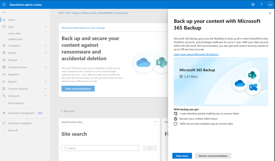The image size is (275, 161).
Task: Expand the Advanced chevron
Action: 46,96
